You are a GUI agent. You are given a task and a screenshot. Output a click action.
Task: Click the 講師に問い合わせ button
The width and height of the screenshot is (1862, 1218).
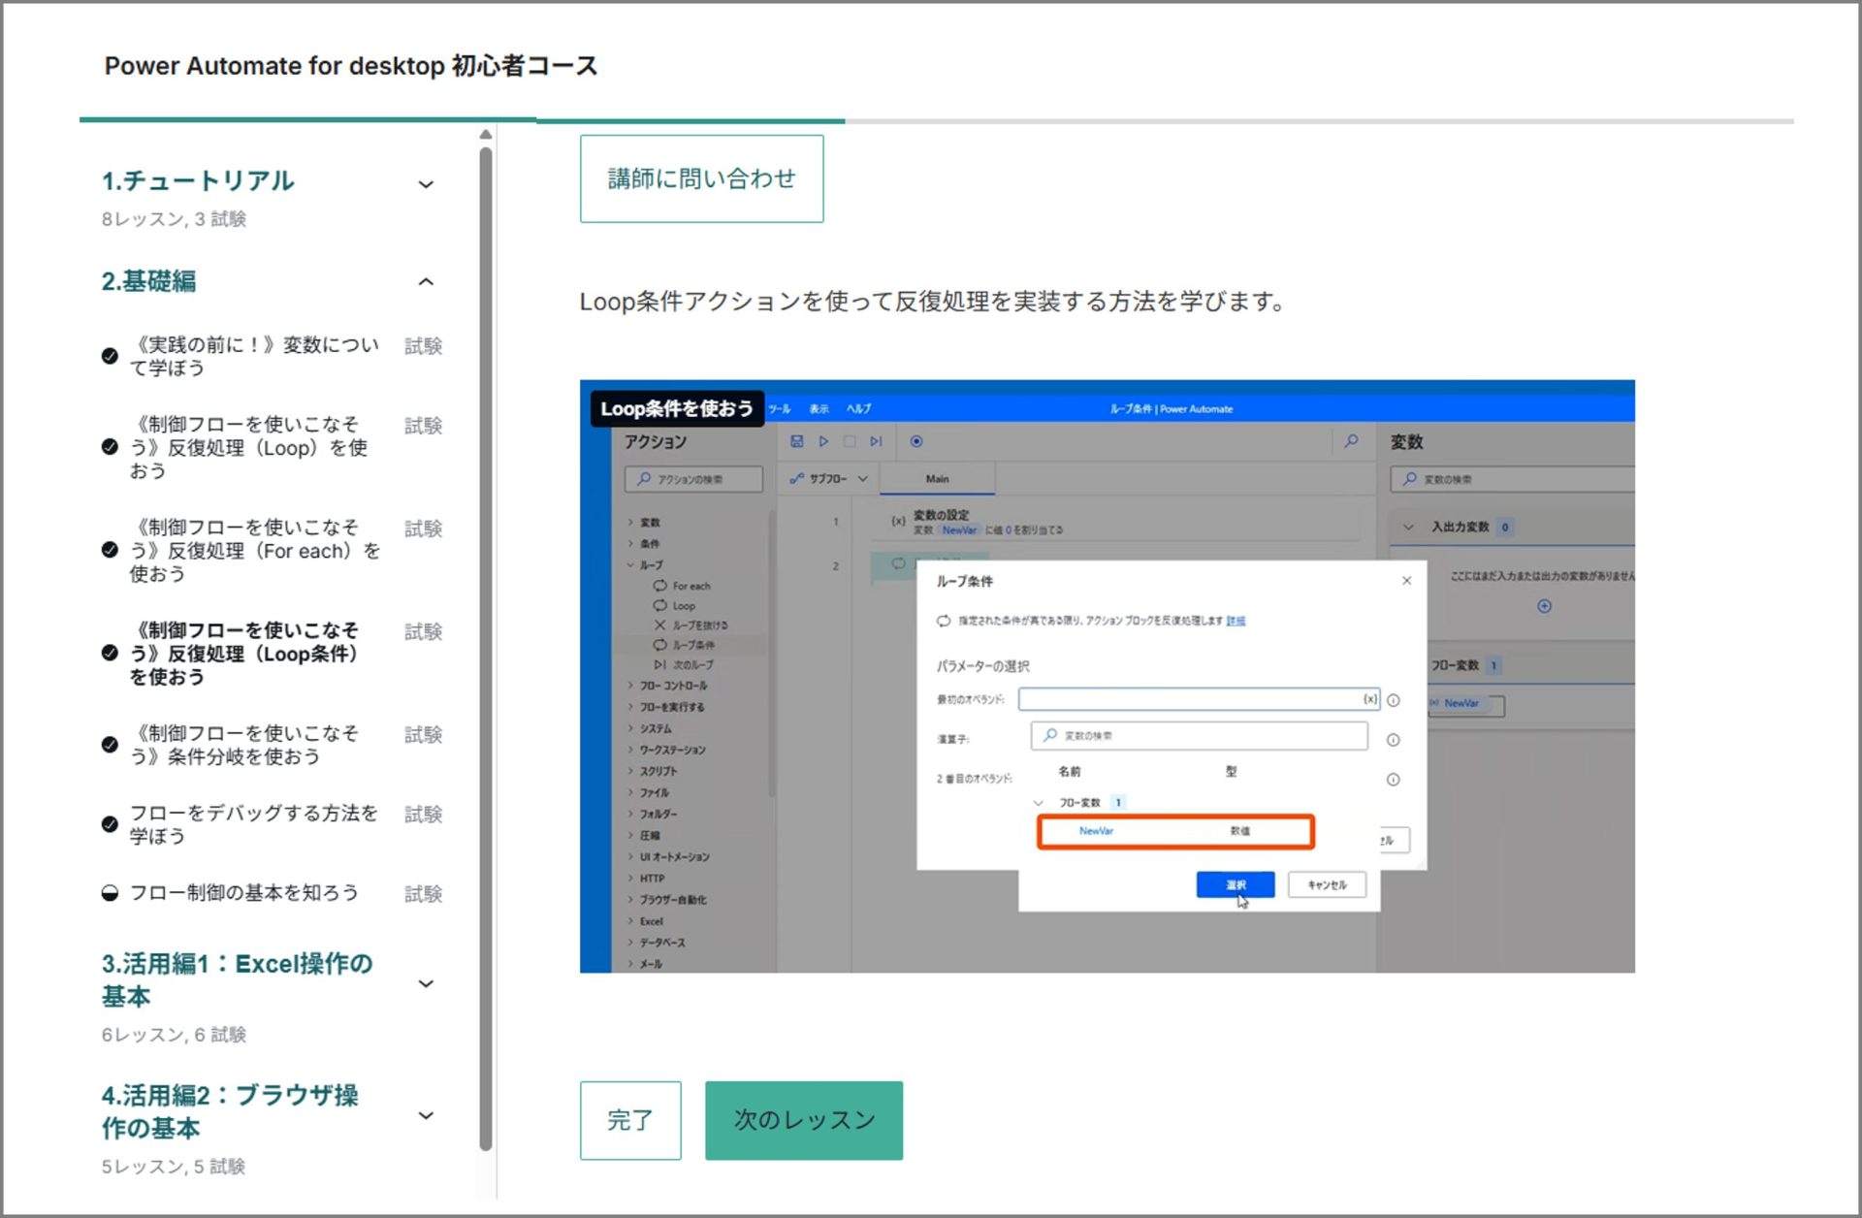tap(701, 178)
